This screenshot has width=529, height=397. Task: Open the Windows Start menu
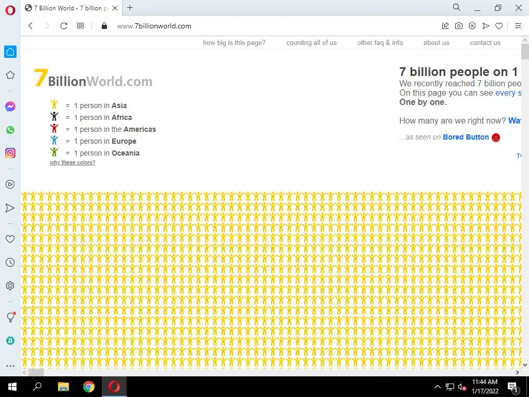coord(12,387)
